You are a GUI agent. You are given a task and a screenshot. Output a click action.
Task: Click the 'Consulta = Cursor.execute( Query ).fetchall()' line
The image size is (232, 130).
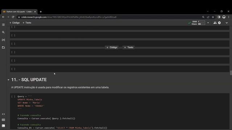pyautogui.click(x=46, y=118)
